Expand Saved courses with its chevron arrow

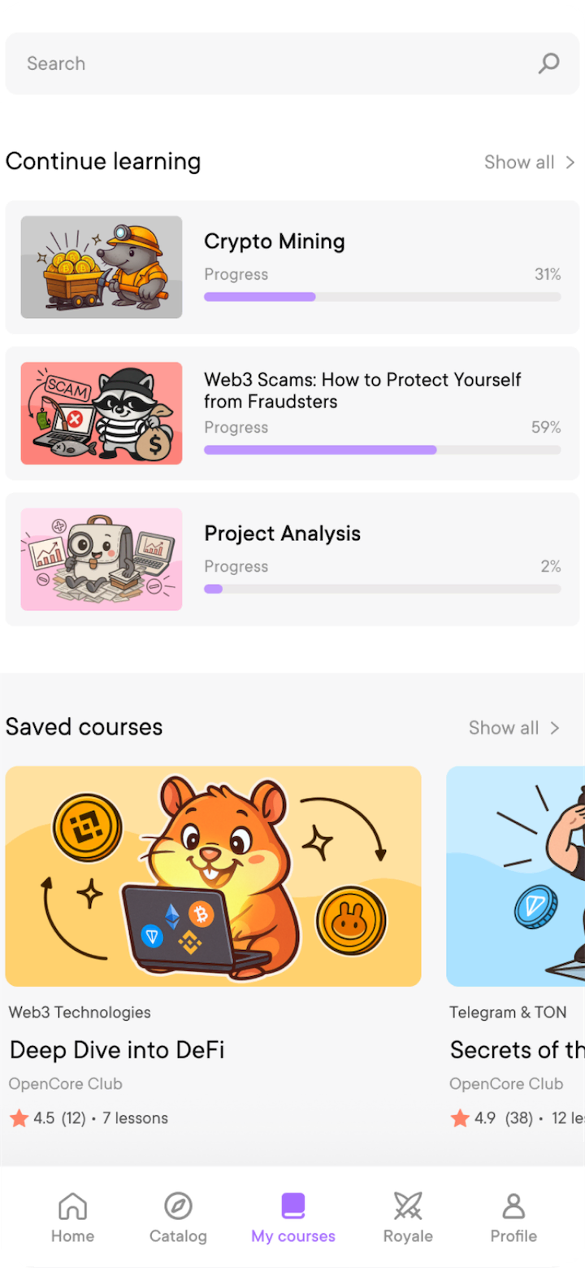(x=555, y=728)
